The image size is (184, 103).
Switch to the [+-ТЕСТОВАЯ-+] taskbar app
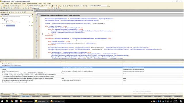57,101
